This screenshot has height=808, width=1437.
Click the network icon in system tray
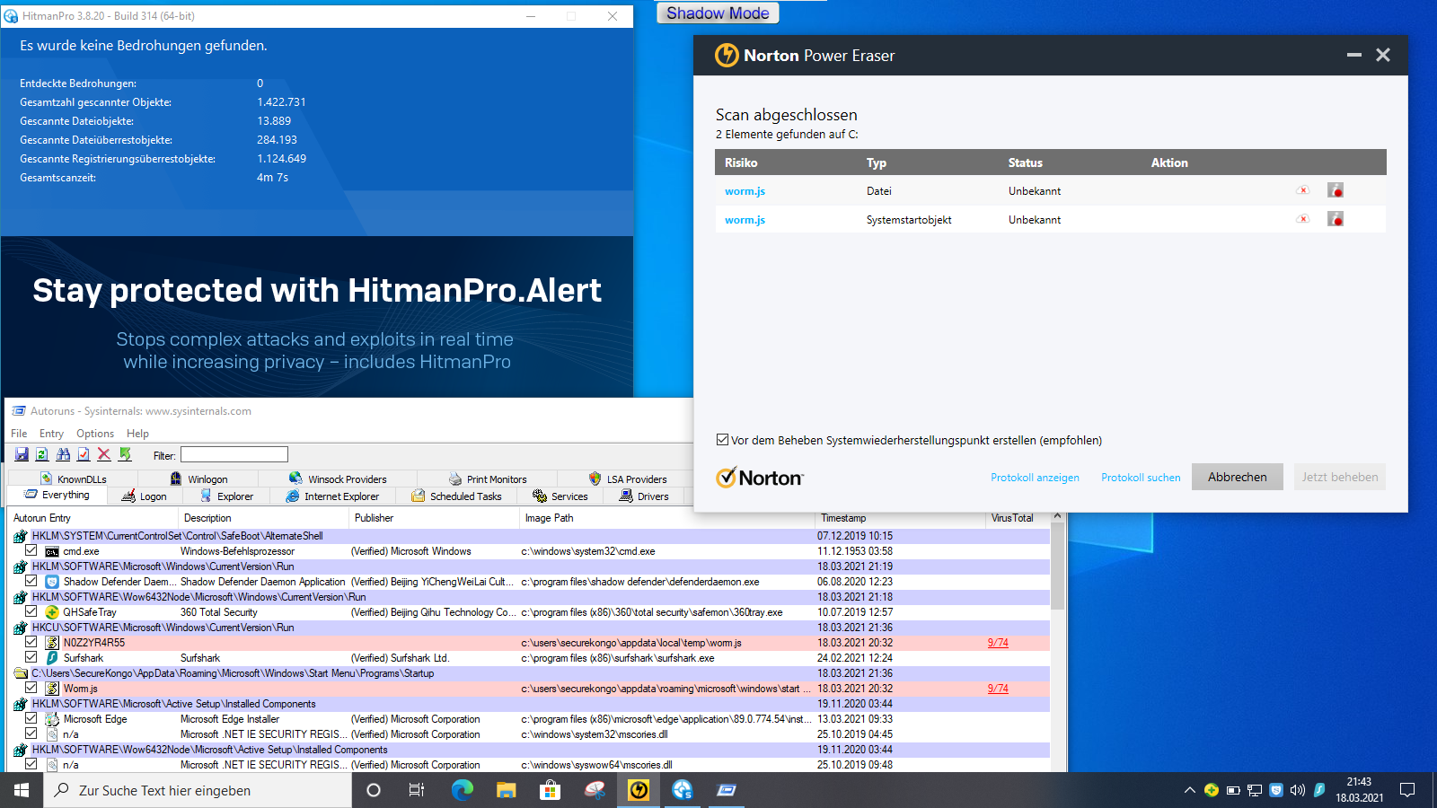(x=1255, y=790)
